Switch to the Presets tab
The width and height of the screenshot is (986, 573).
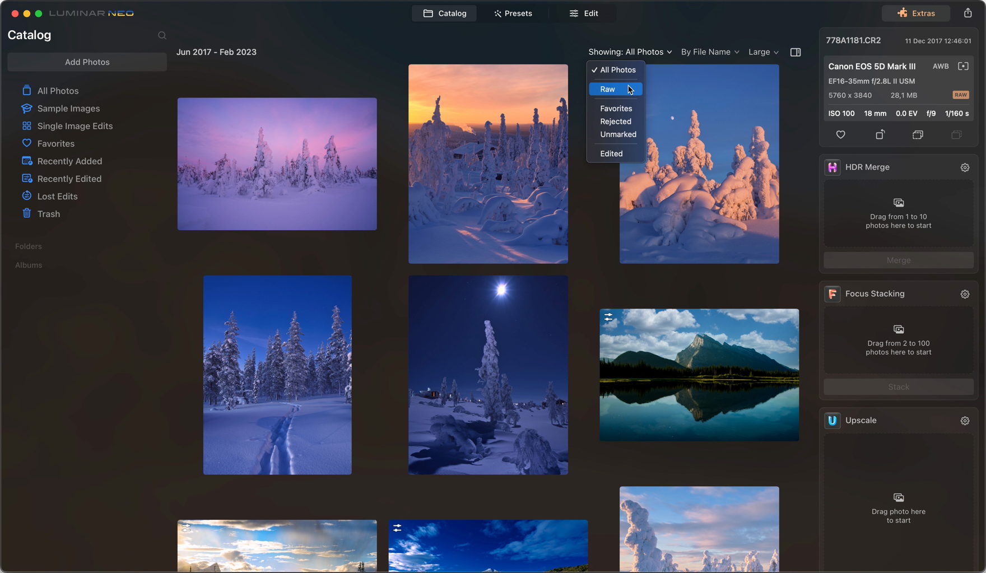[513, 13]
